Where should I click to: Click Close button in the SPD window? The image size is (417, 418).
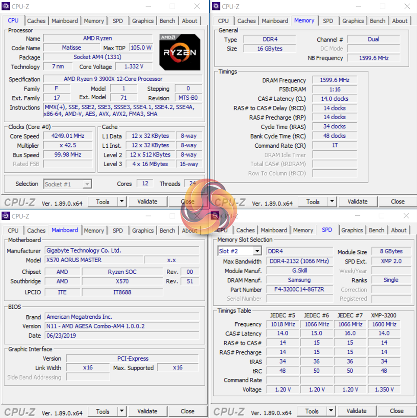(x=397, y=411)
